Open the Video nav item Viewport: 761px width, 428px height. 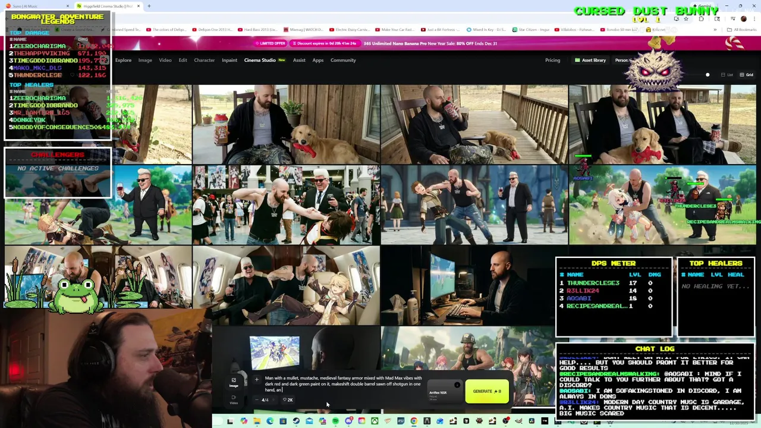(165, 60)
